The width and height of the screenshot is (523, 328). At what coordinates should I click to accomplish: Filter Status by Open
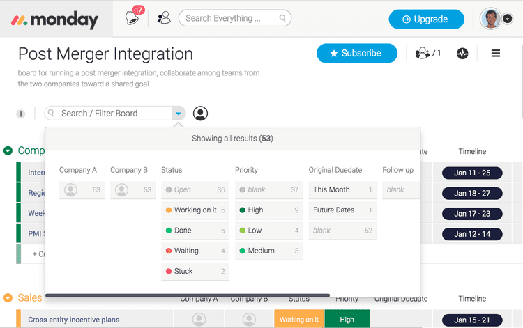point(195,190)
